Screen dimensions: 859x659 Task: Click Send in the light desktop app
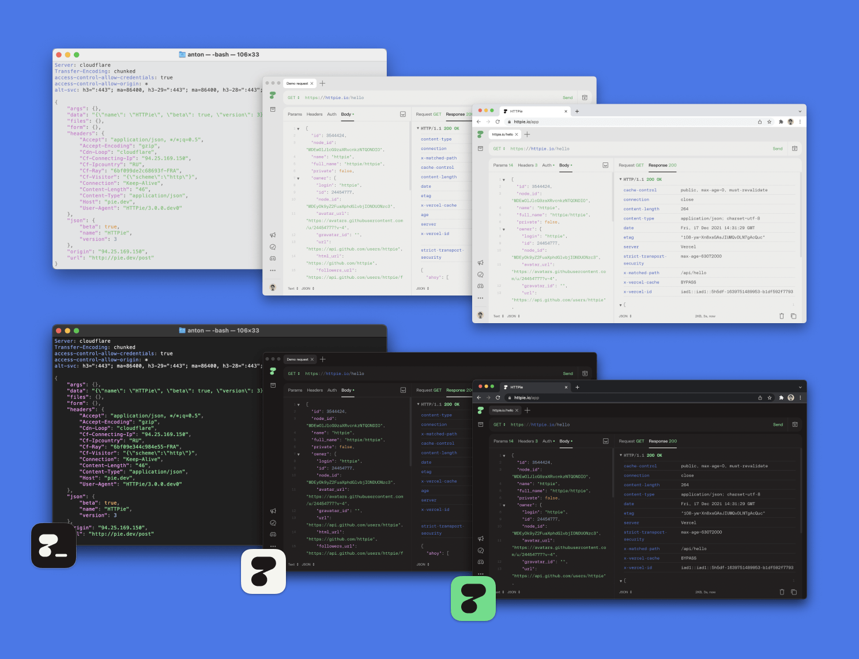568,97
